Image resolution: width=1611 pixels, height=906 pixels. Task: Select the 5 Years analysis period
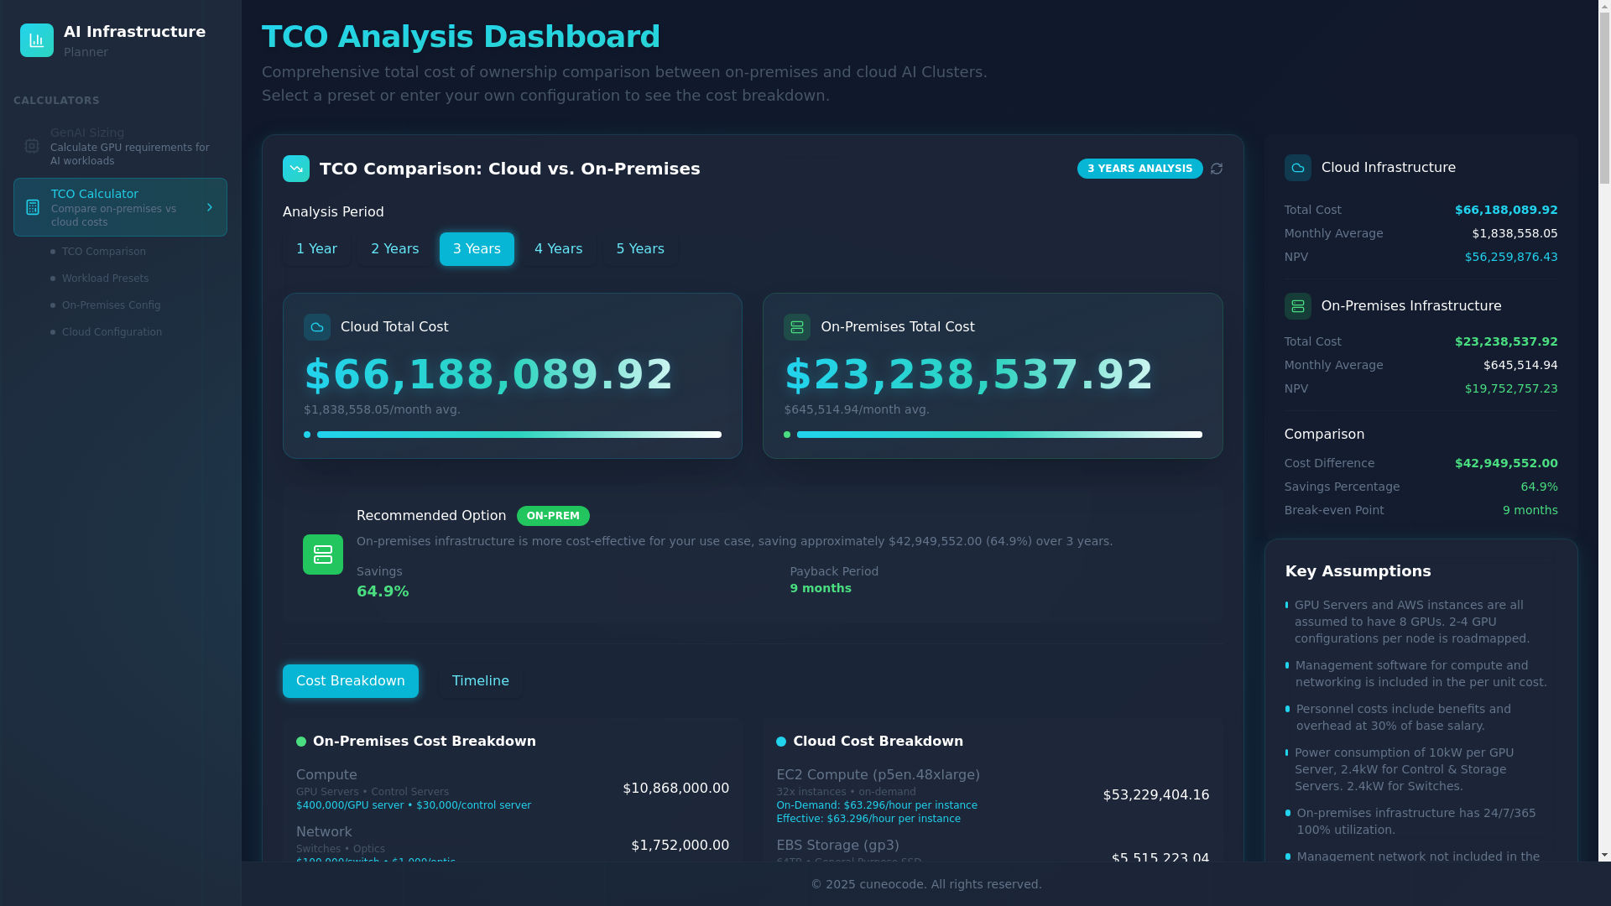click(x=640, y=249)
